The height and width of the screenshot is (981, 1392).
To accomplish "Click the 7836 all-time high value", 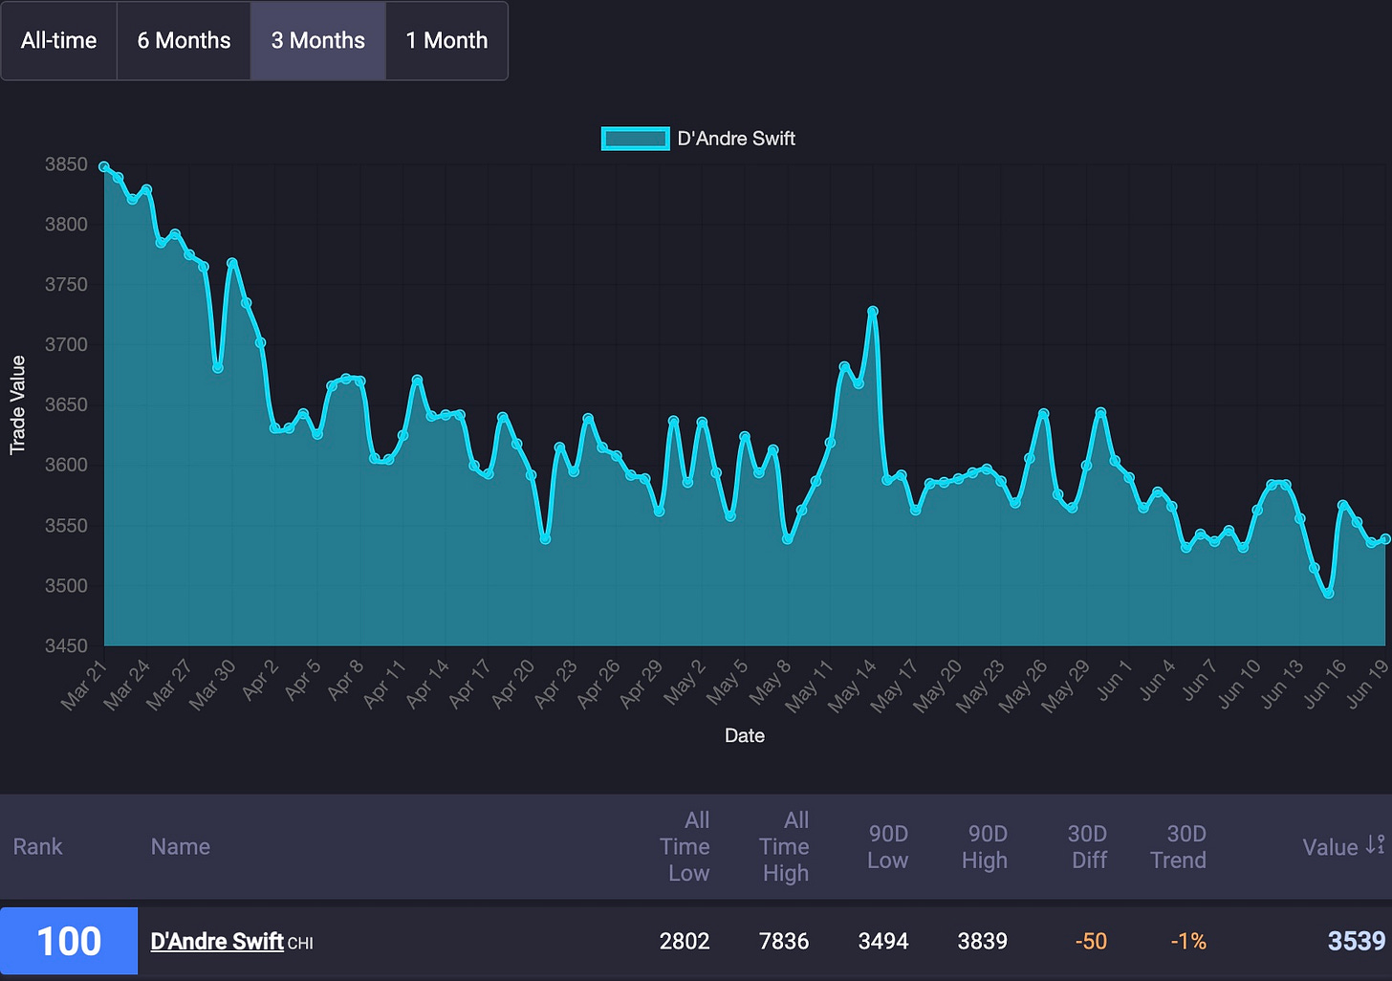I will coord(784,941).
